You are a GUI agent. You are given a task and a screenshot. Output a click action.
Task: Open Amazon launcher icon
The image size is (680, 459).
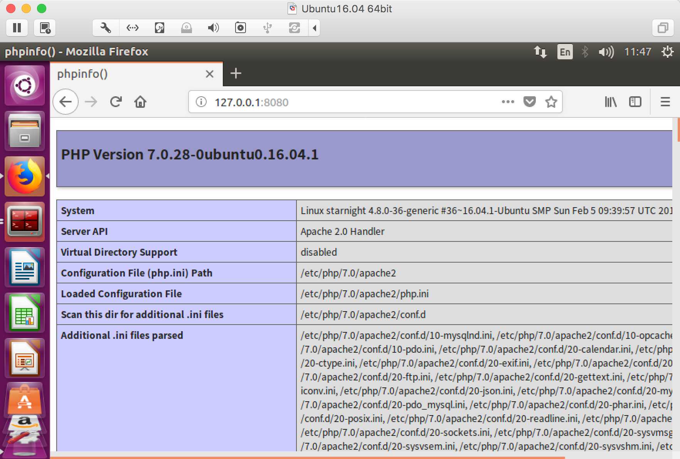(25, 424)
